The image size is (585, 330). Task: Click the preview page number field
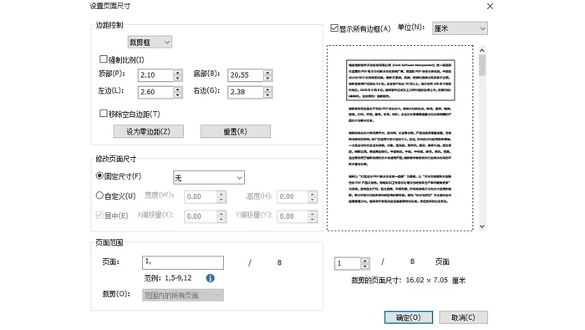[348, 264]
